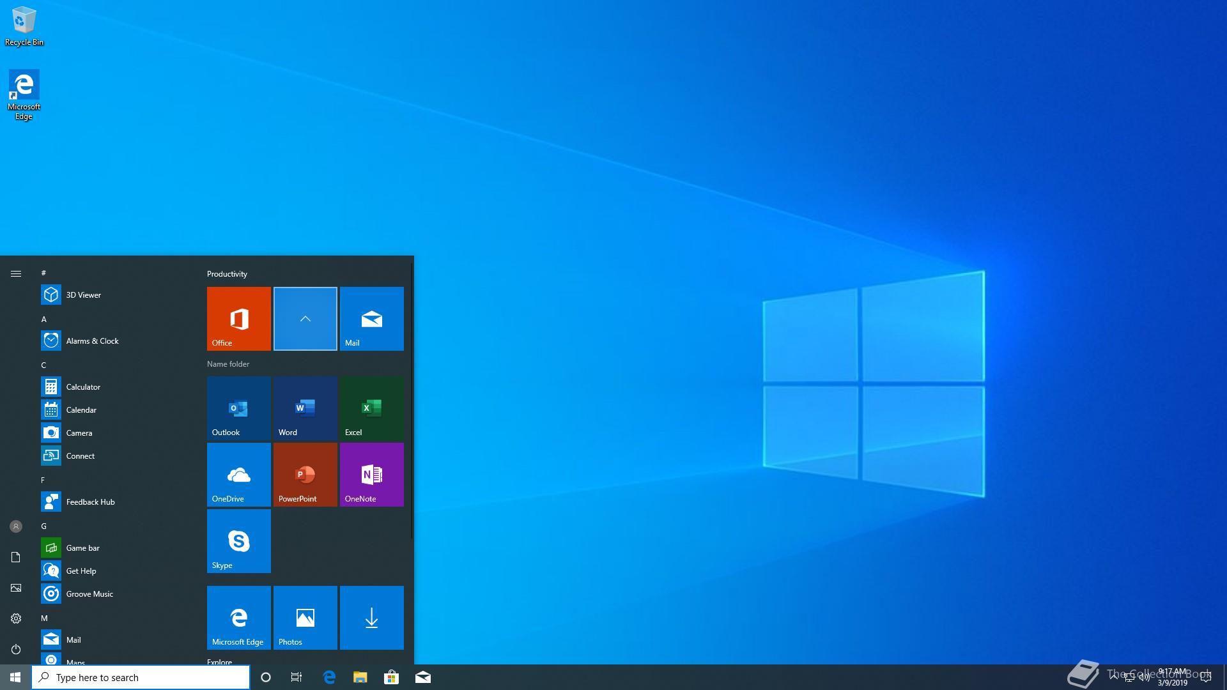Viewport: 1227px width, 690px height.
Task: Open the Skype tile
Action: [x=239, y=541]
